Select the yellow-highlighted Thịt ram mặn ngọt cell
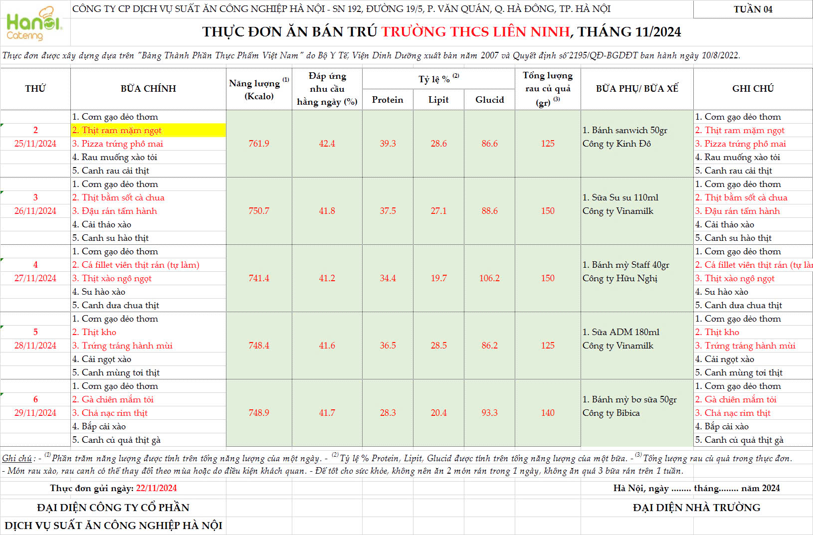 pyautogui.click(x=148, y=130)
